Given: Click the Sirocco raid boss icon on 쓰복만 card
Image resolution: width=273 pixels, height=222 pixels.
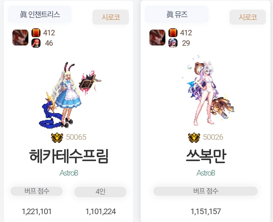Looking at the screenshot, I should click(158, 38).
